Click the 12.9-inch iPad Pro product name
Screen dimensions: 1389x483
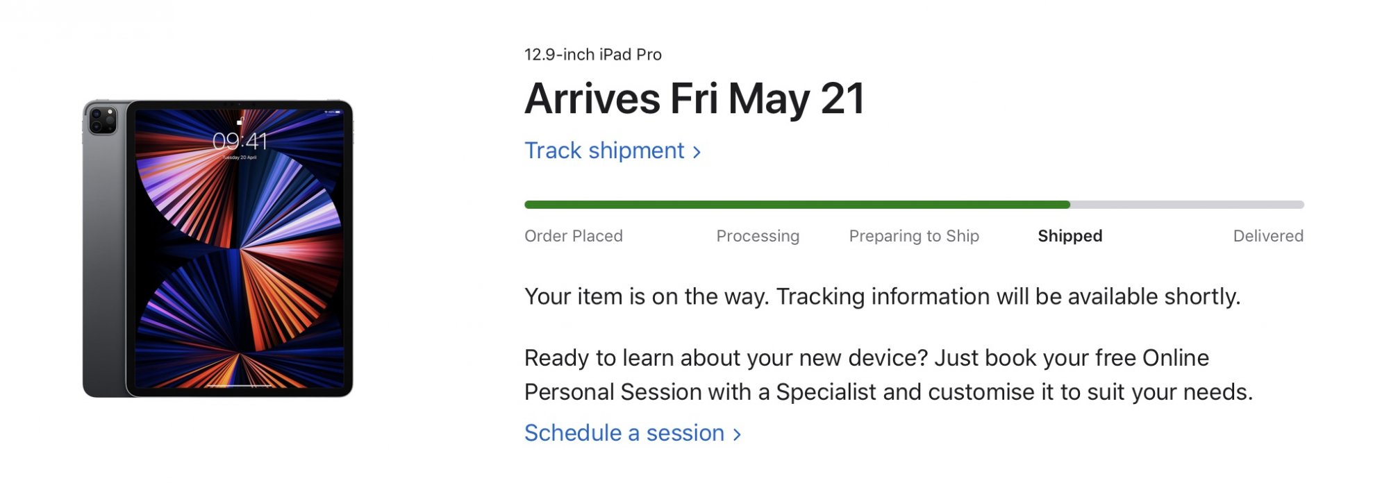tap(592, 55)
